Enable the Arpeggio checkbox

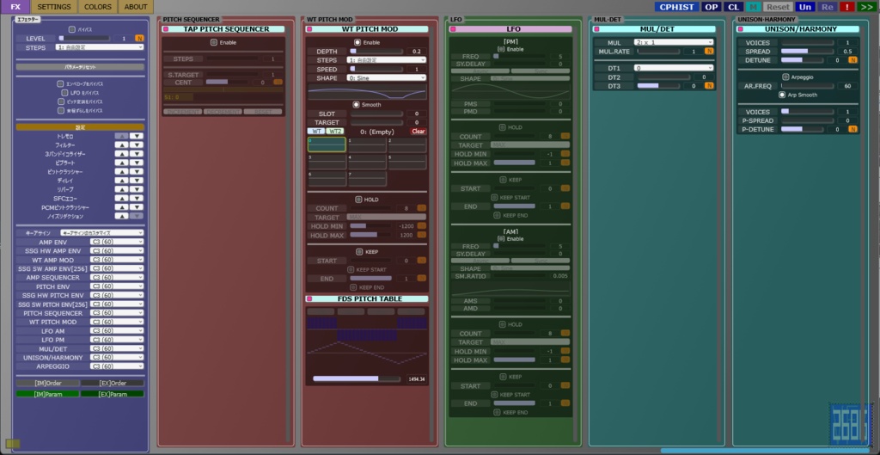(785, 77)
